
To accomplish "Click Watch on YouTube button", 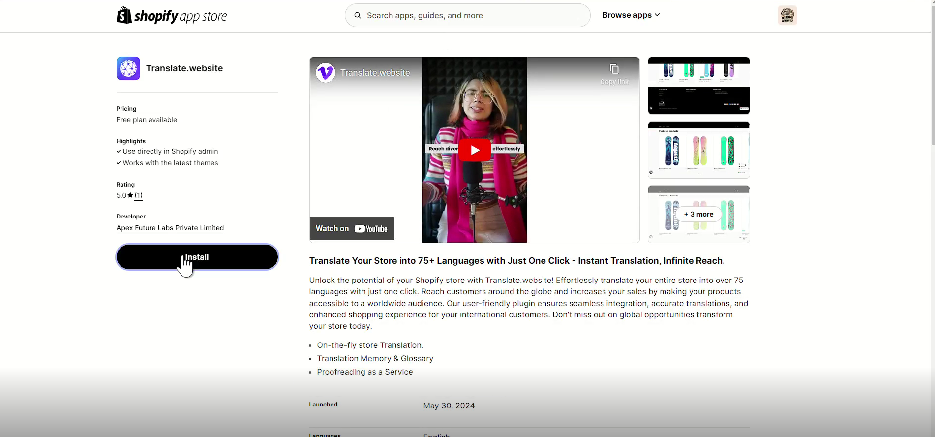I will pos(352,229).
